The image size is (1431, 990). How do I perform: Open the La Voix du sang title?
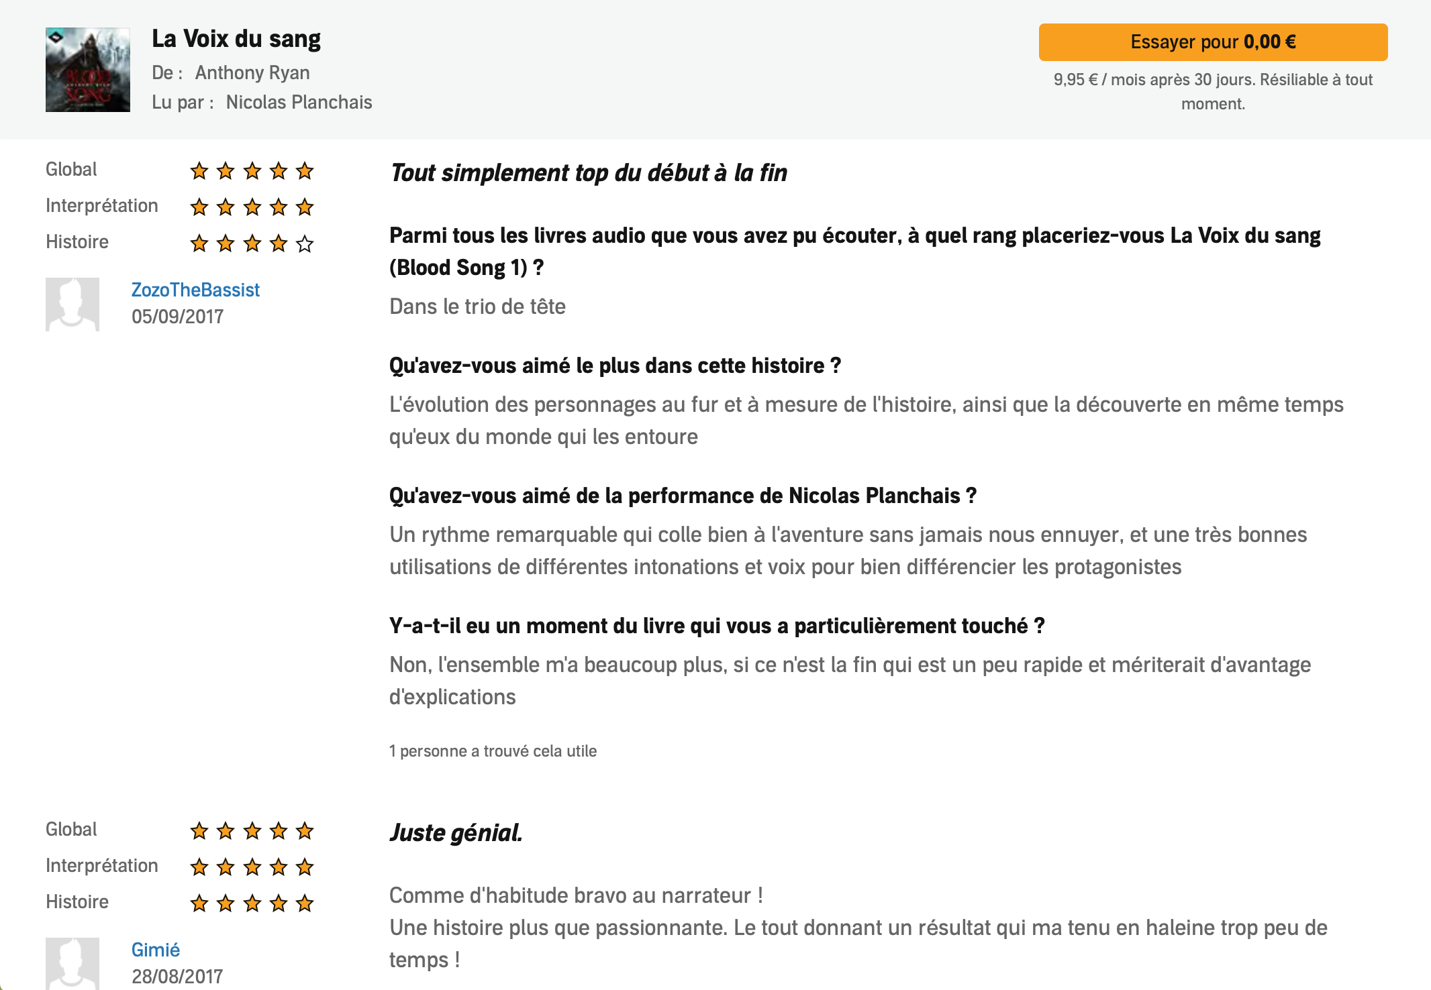coord(236,39)
